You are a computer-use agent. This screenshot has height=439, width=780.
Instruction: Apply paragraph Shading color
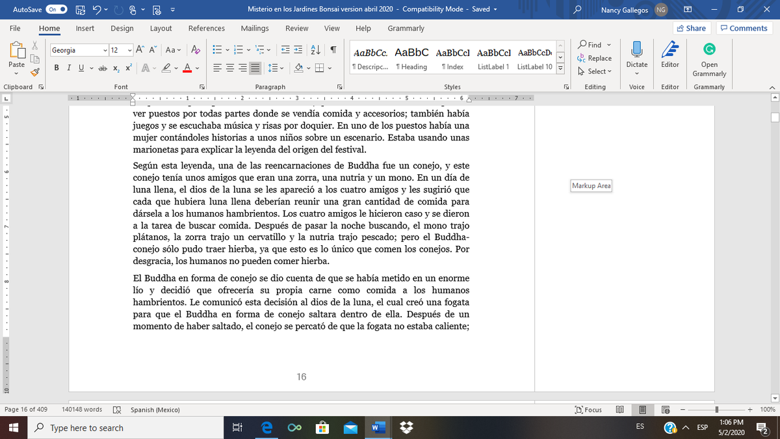(x=298, y=68)
